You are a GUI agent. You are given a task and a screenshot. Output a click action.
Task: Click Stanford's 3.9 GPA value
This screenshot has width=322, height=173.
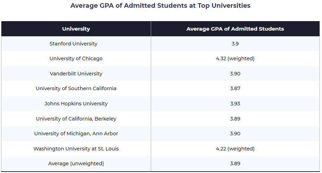[235, 44]
